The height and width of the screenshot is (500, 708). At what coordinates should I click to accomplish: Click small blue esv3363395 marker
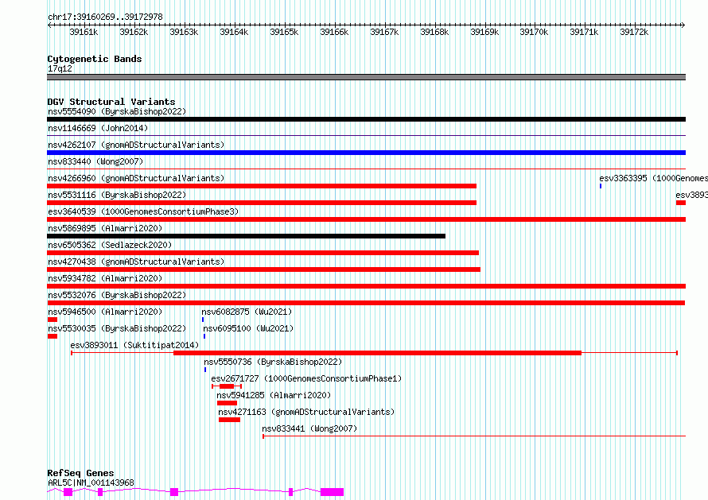[601, 186]
